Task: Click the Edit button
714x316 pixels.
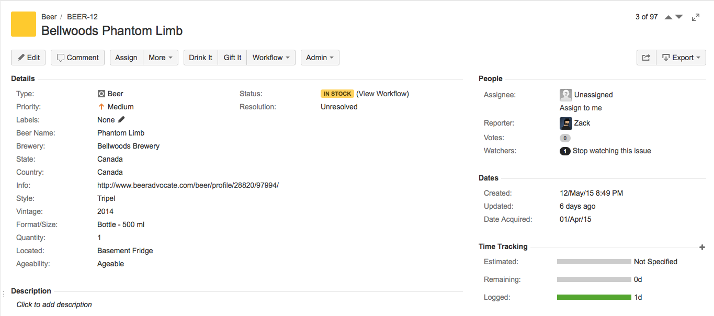Action: pyautogui.click(x=28, y=58)
